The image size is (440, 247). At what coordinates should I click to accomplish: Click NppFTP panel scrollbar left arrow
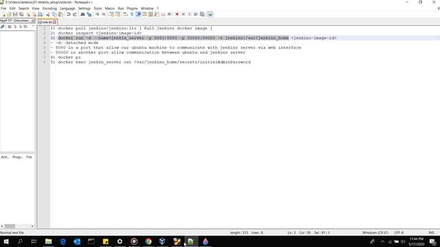[2, 226]
